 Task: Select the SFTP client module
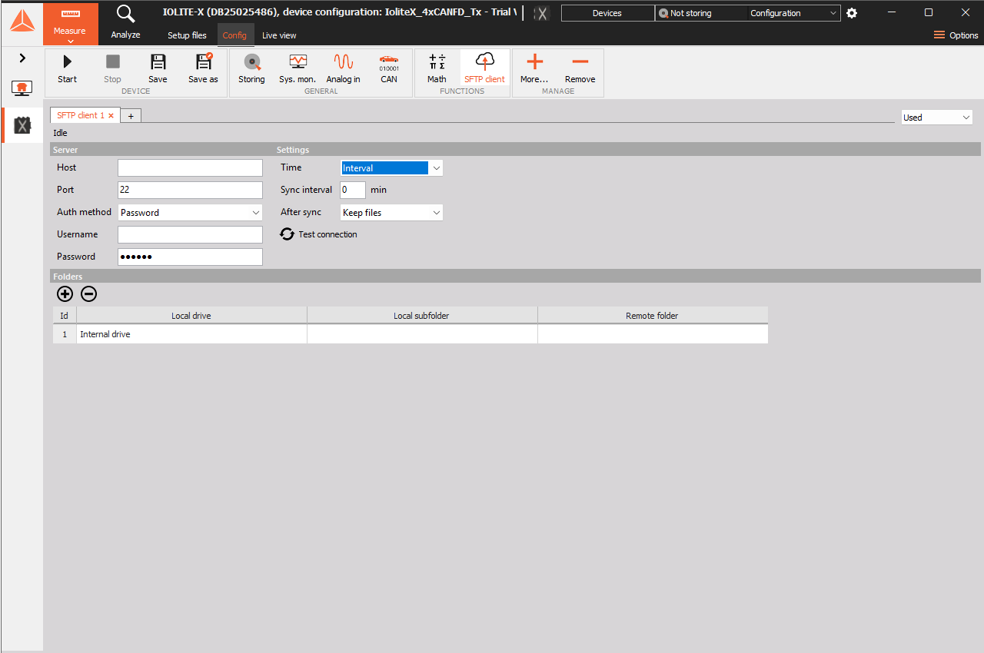coord(484,68)
